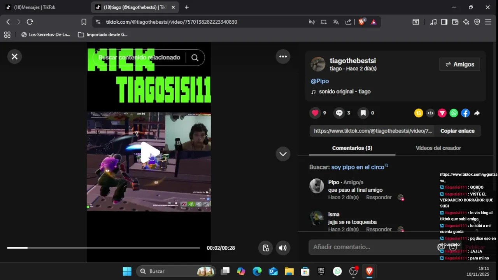
Task: Toggle the browser sidebar panel icon
Action: click(444, 22)
